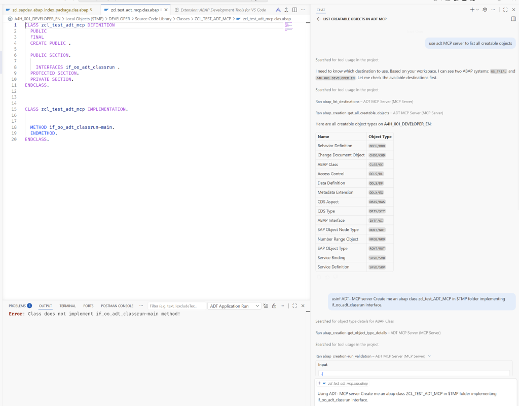Click the ABAP activate icon in editor toolbar
This screenshot has height=406, width=519.
(278, 10)
